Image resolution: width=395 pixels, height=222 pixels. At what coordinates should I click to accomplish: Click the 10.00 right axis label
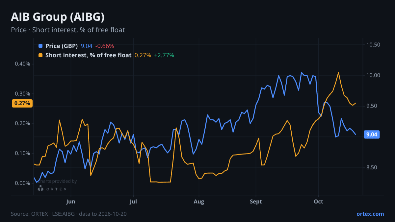[373, 75]
